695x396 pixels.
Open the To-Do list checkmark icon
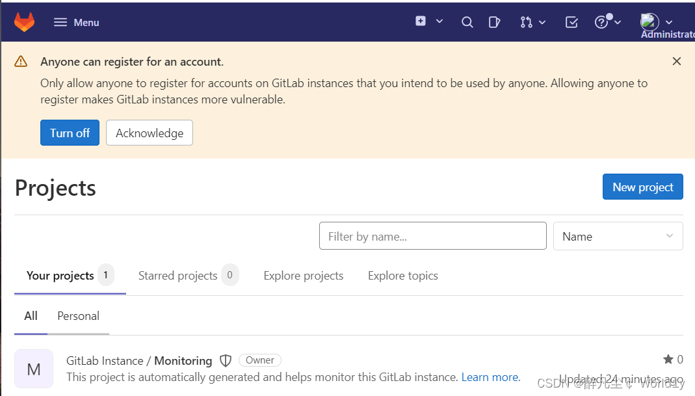(x=571, y=22)
